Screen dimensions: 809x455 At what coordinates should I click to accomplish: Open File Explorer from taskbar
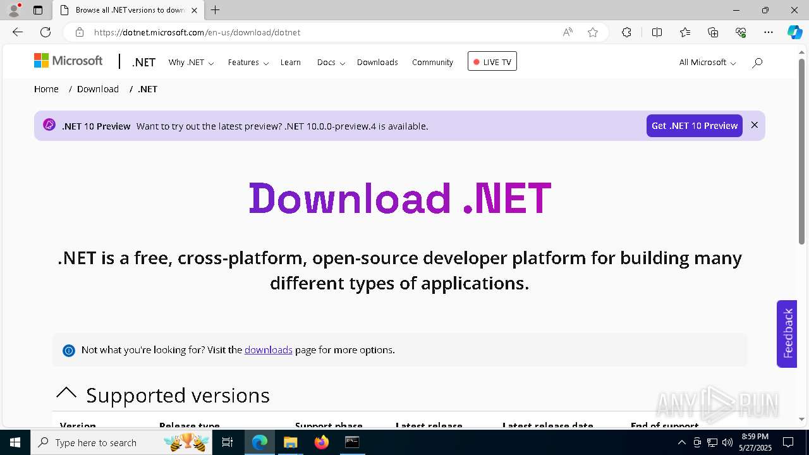pyautogui.click(x=290, y=442)
